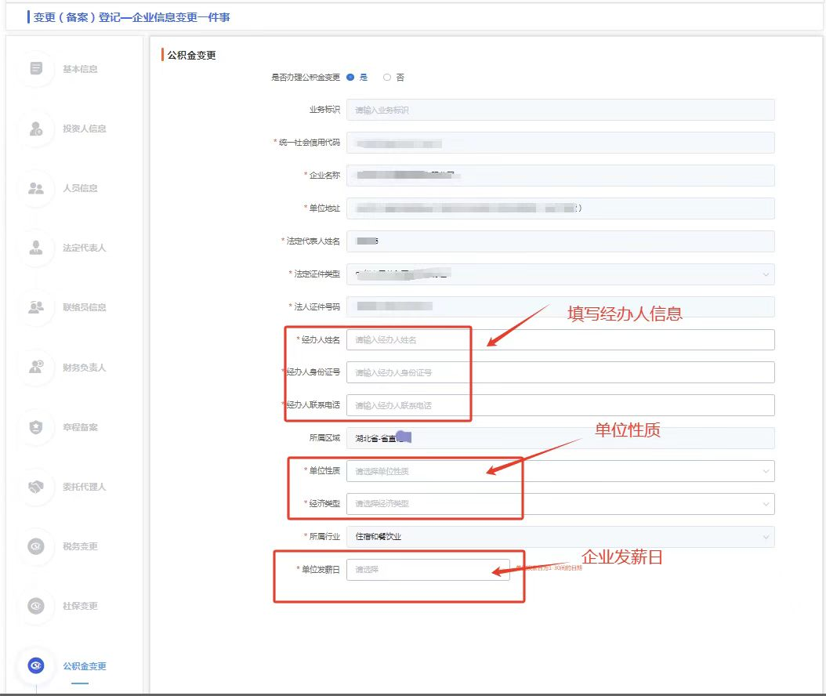Open the 基本信息 step label
The width and height of the screenshot is (826, 696).
[x=80, y=69]
